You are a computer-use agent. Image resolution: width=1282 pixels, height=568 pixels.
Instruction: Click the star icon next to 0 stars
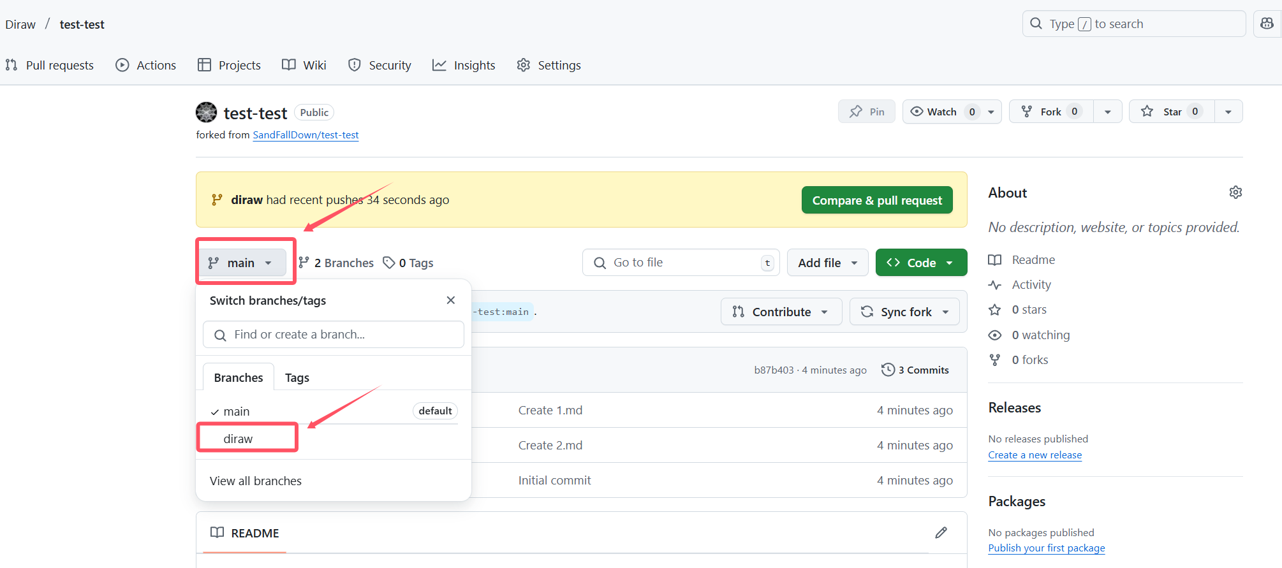point(994,310)
